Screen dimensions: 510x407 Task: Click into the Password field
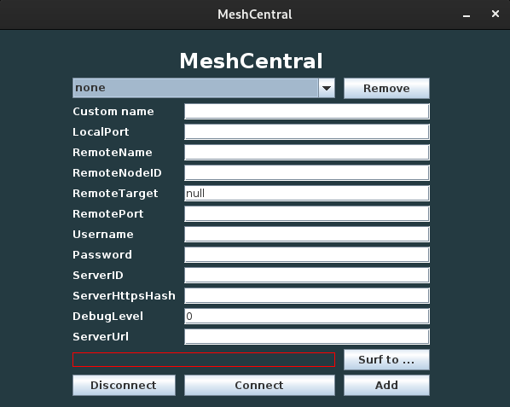307,255
